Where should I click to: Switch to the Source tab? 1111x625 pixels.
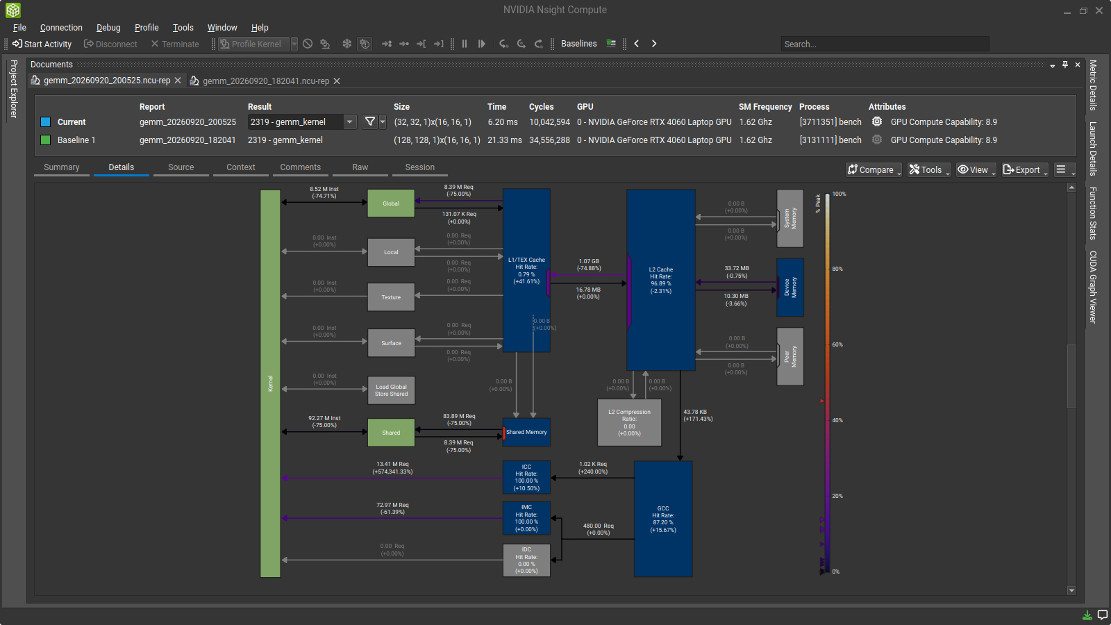(181, 167)
